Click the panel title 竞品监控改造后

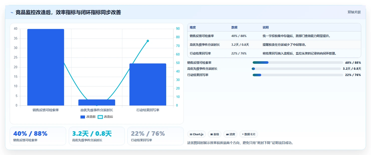(x=68, y=12)
